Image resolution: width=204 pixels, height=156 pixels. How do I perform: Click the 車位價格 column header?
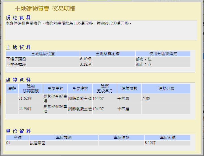(121, 138)
